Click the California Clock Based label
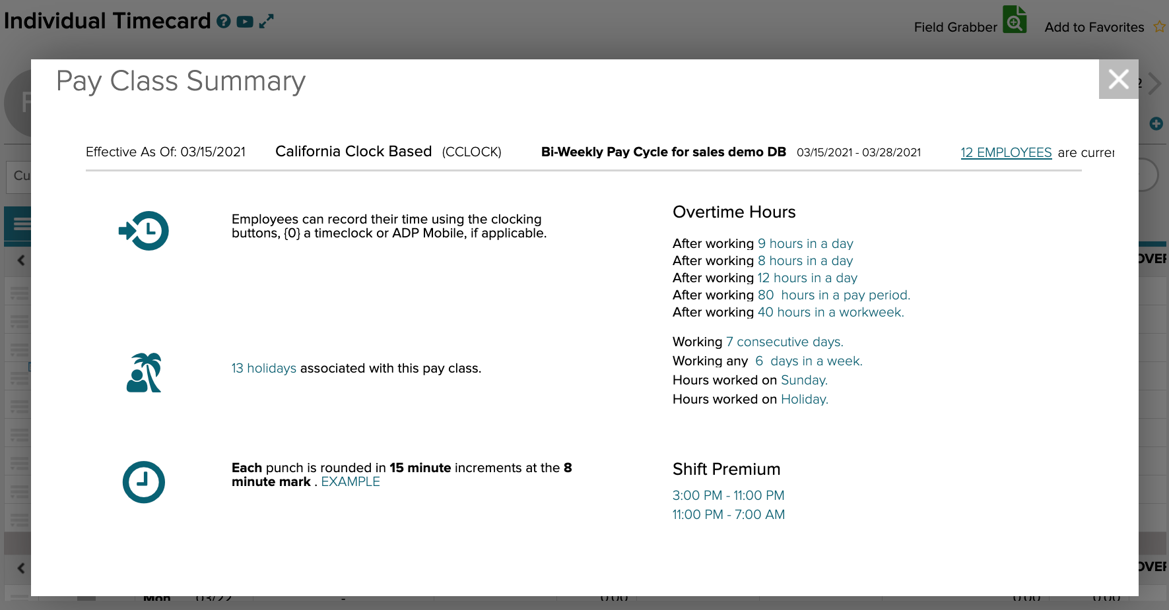Viewport: 1169px width, 610px height. pos(353,151)
